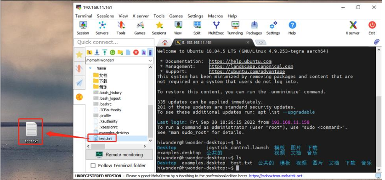Open the Sftp orange globe sidebar tab
The width and height of the screenshot is (385, 180).
coord(79,97)
